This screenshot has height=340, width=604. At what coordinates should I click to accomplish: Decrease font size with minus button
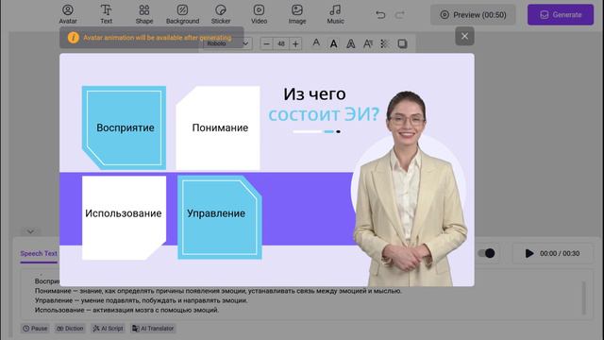click(x=266, y=44)
